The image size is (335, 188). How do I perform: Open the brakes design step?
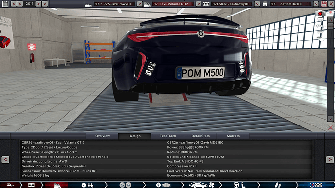click(163, 185)
